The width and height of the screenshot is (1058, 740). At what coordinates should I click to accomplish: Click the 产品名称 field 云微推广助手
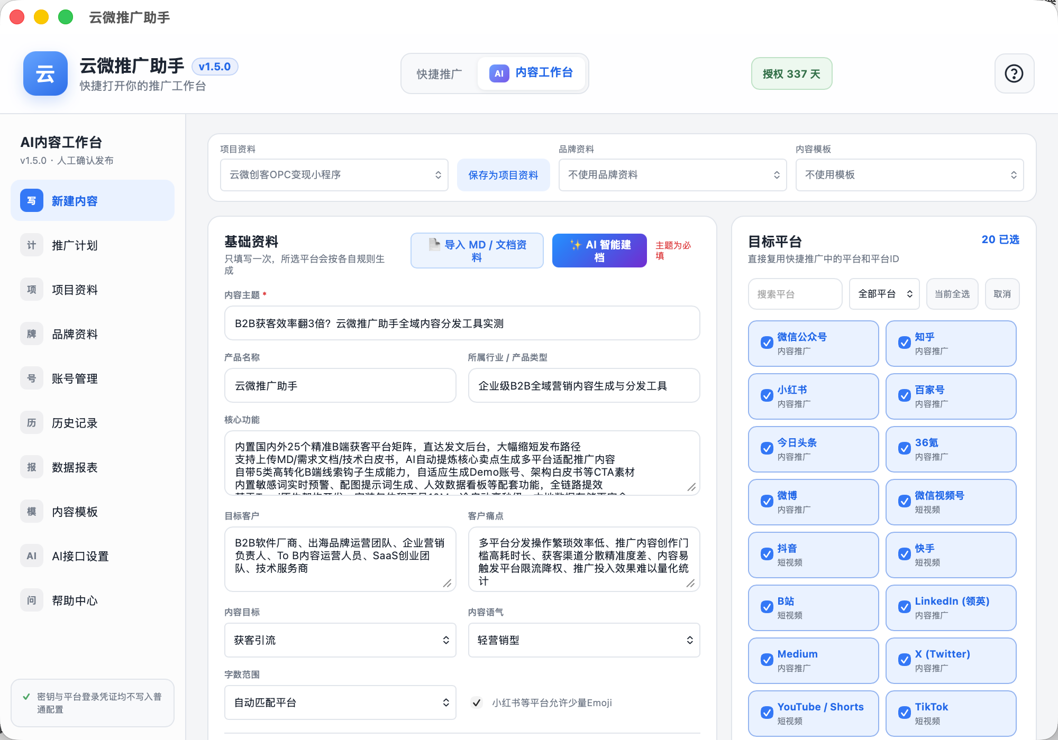(x=340, y=385)
